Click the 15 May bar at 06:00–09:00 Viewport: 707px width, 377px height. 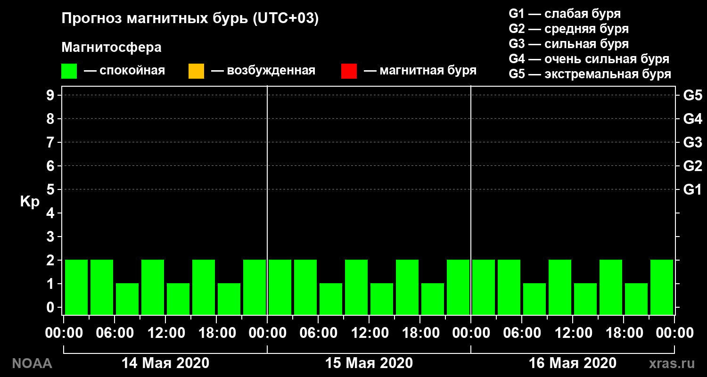pyautogui.click(x=331, y=299)
